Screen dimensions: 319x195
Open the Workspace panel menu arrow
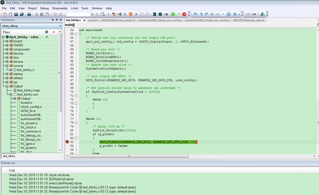[53, 20]
